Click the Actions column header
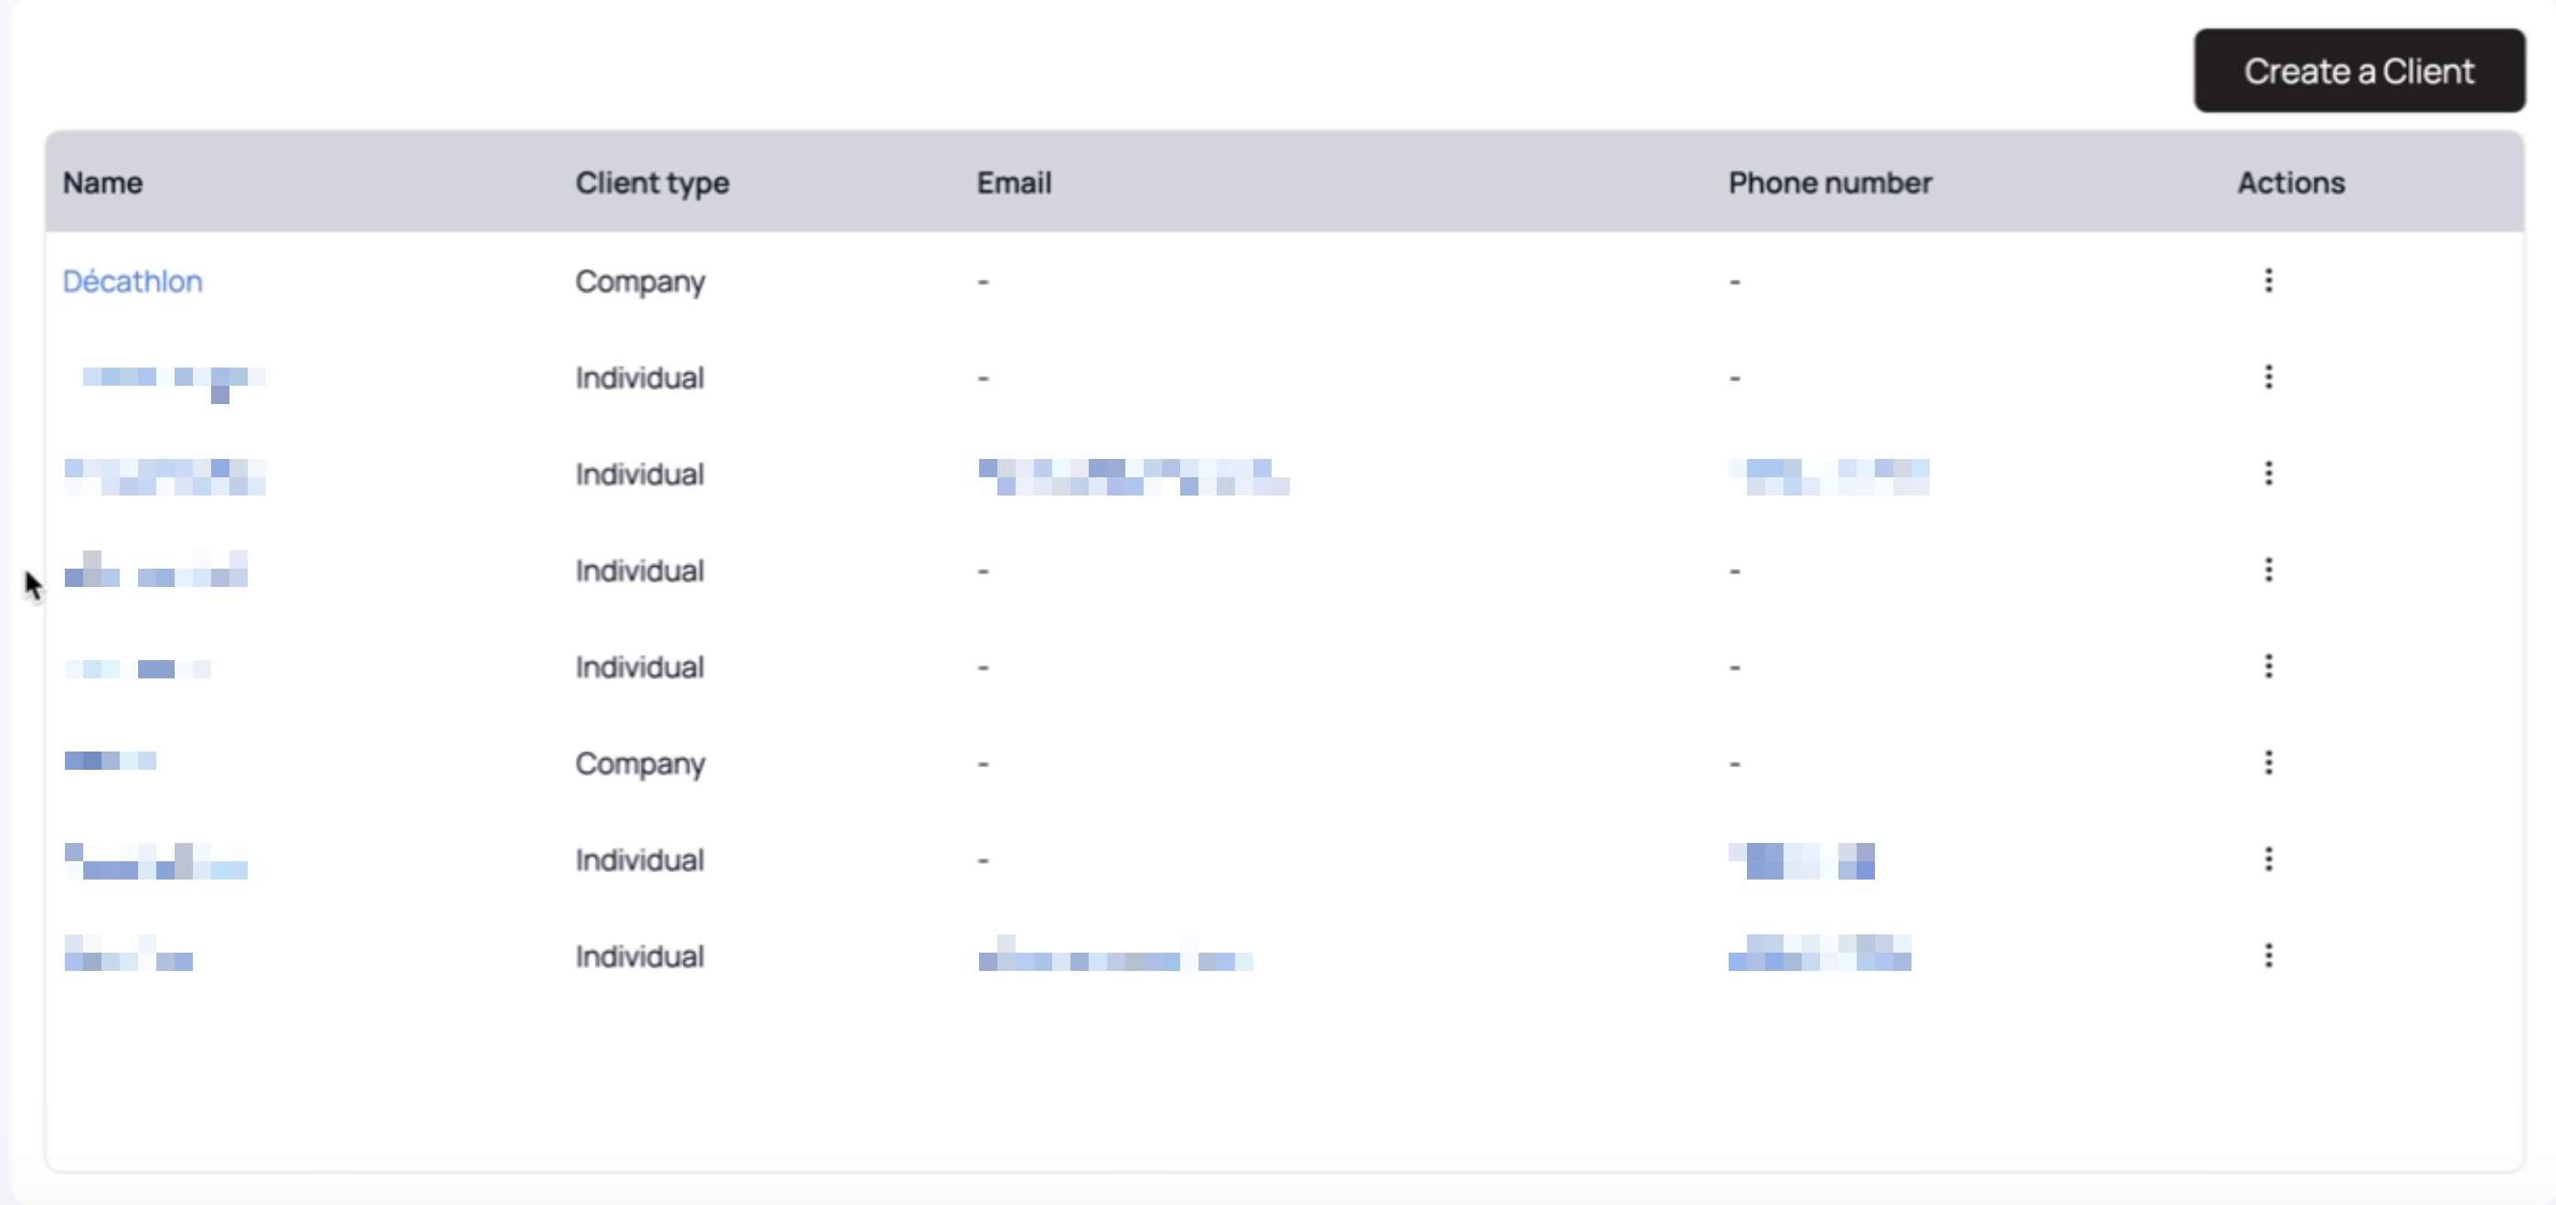 click(2290, 183)
